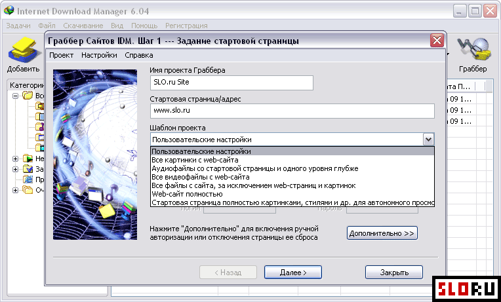This screenshot has height=302, width=501.
Task: Choose Все файлы с сайта, за исключением option
Action: point(292,185)
